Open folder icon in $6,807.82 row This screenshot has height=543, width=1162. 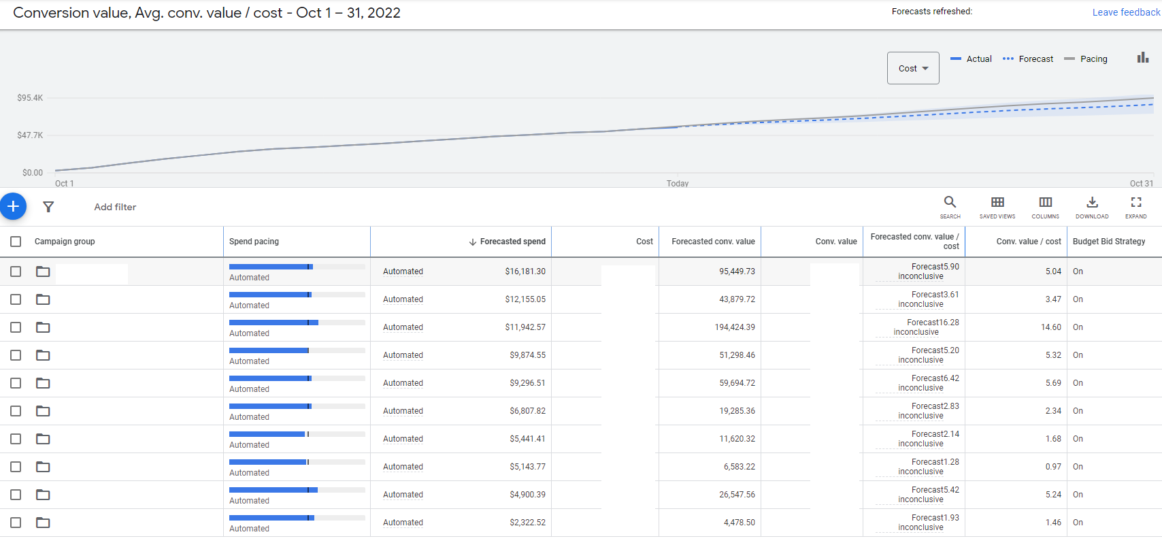[43, 411]
